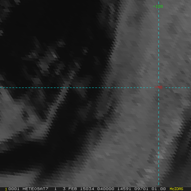The image size is (191, 191).
Task: Click the 040000 time value
Action: pyautogui.click(x=106, y=189)
